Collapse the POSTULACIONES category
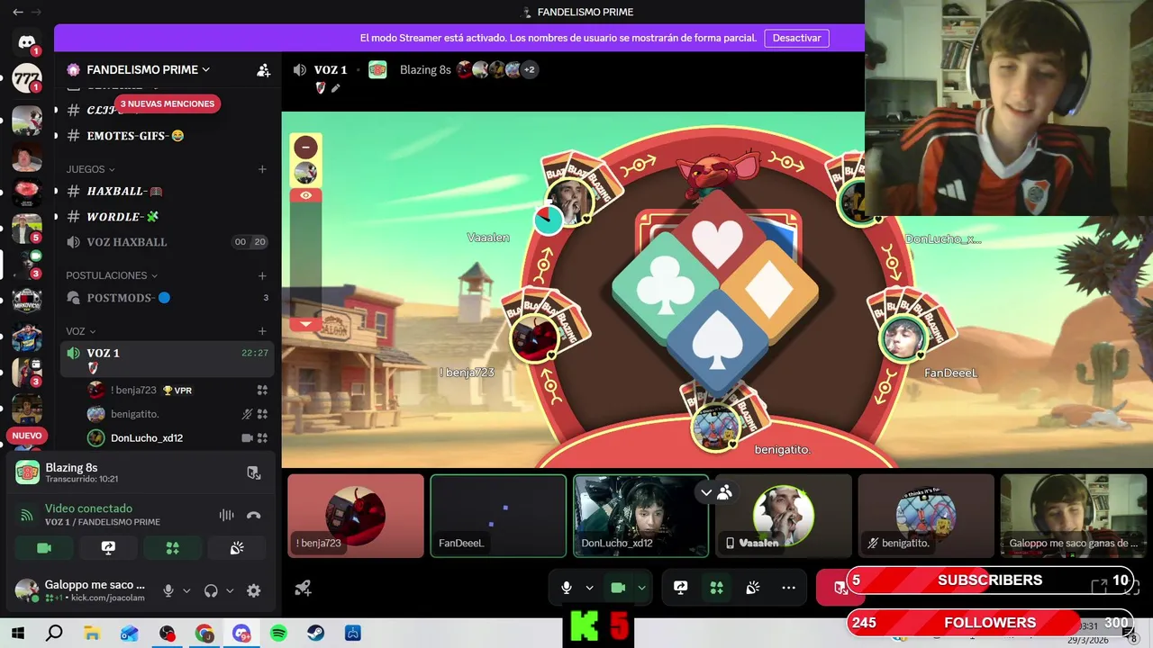The height and width of the screenshot is (648, 1153). [x=112, y=275]
